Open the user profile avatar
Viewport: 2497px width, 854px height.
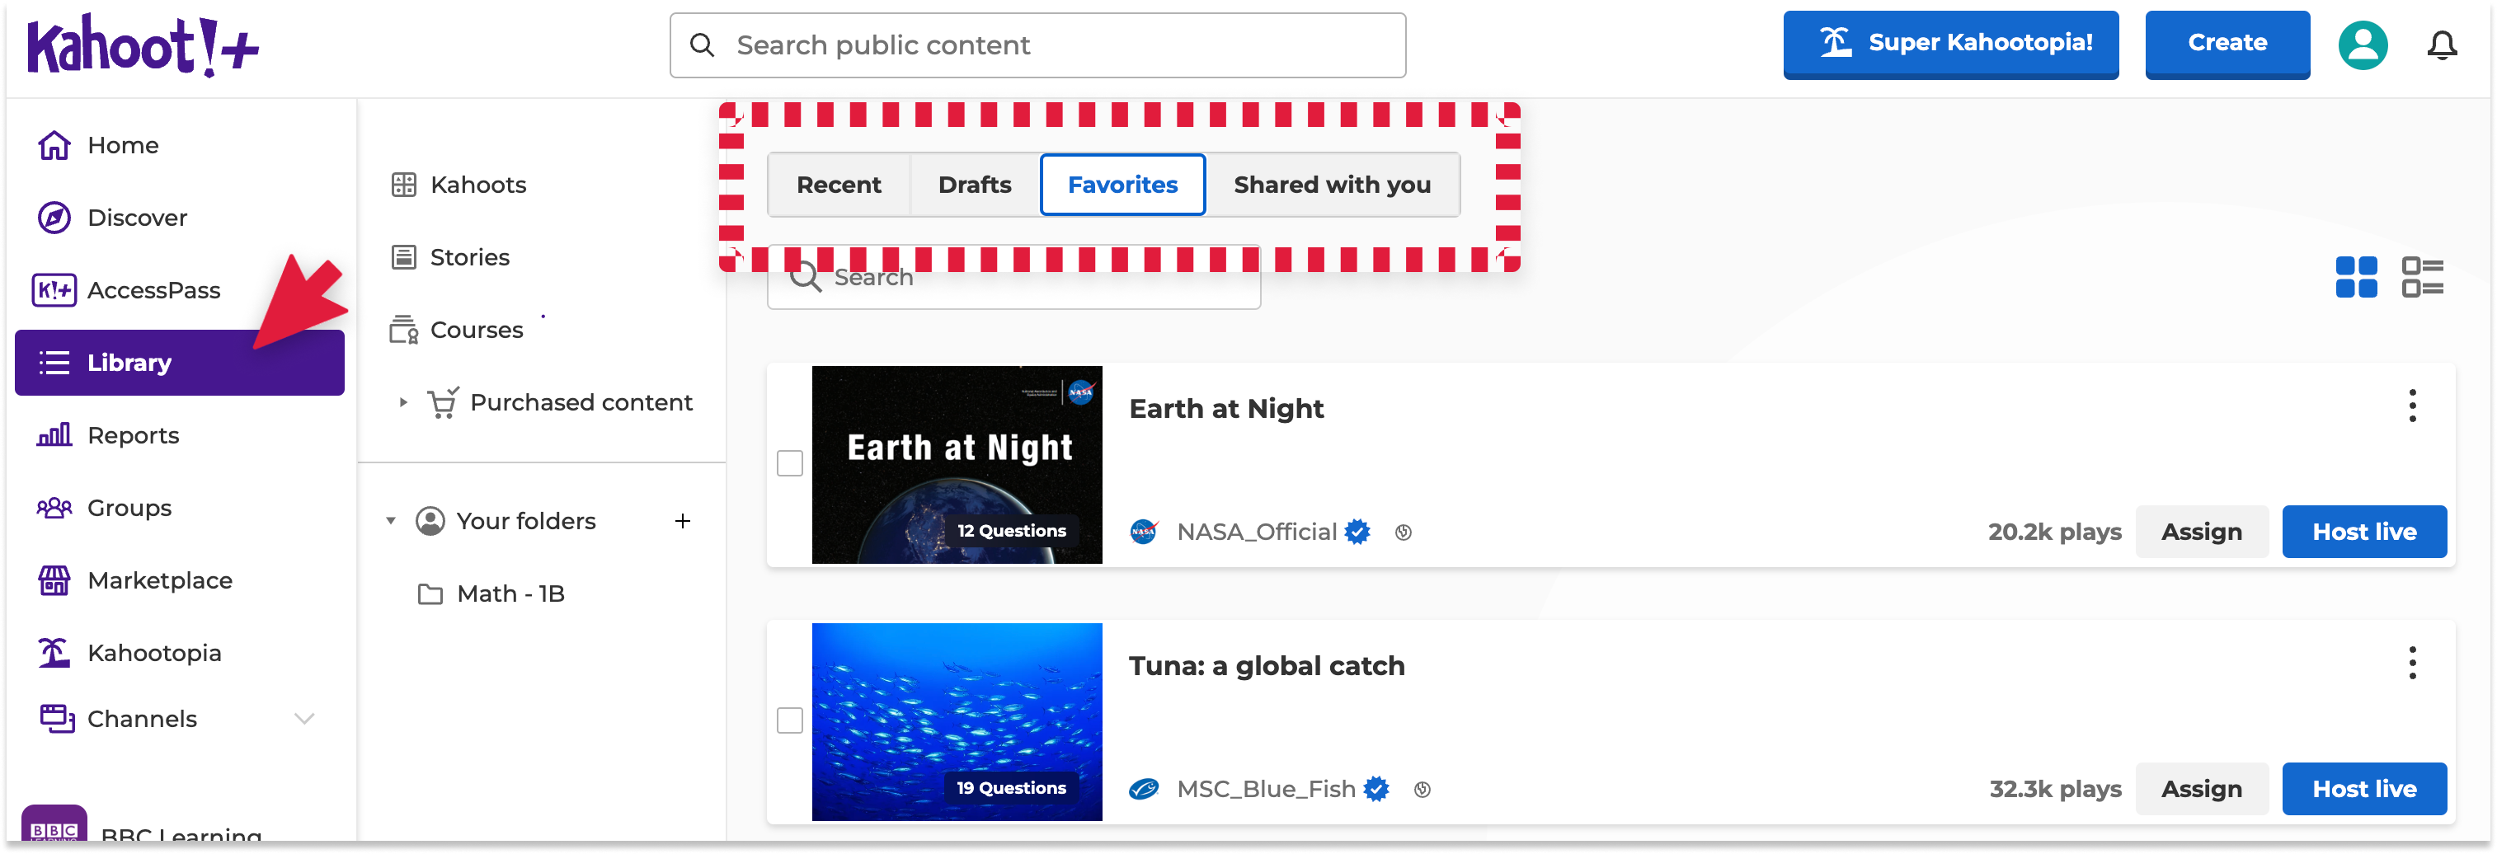pyautogui.click(x=2361, y=45)
